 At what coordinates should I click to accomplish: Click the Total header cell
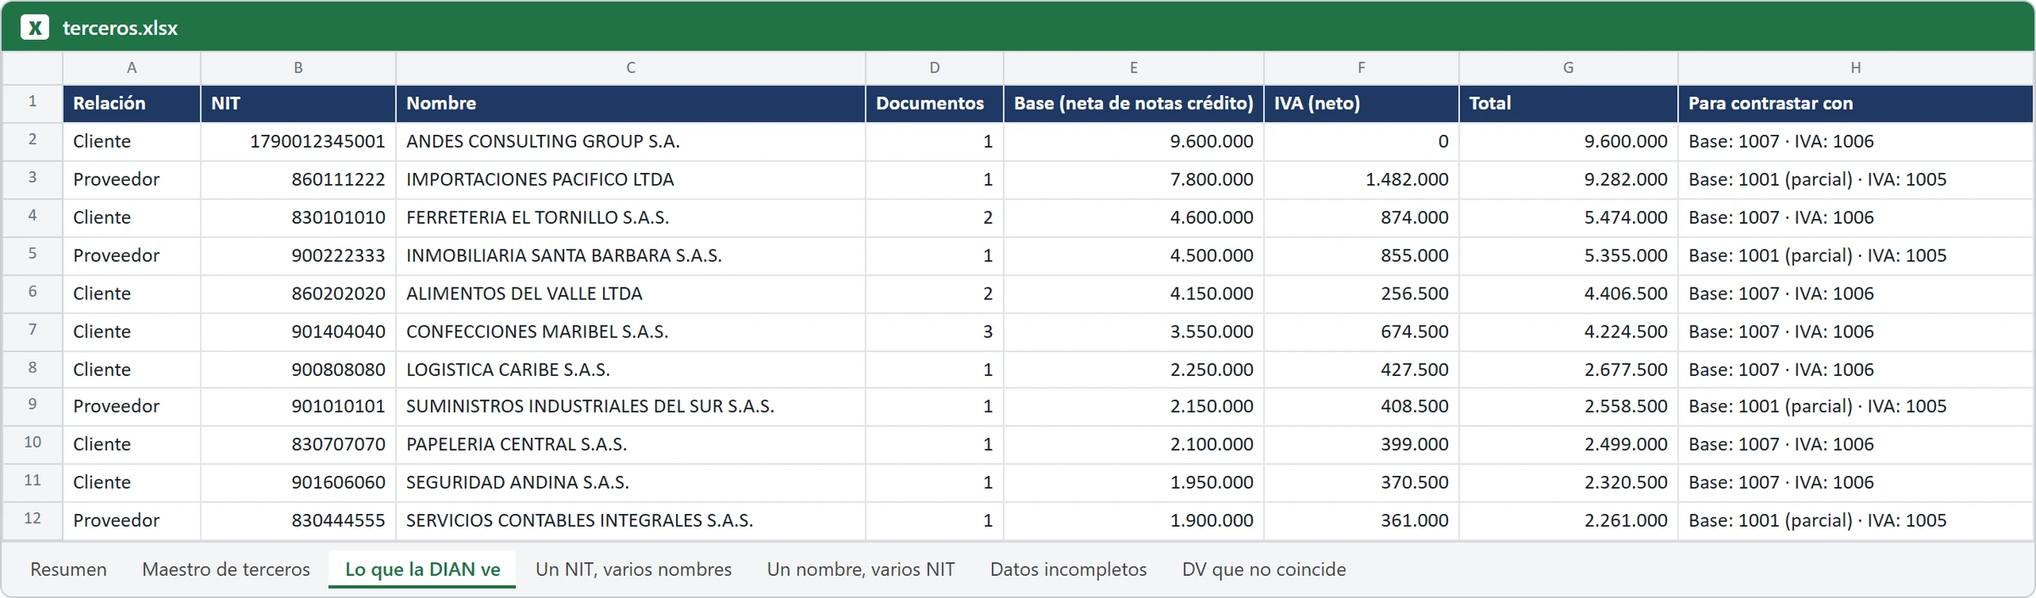coord(1568,103)
